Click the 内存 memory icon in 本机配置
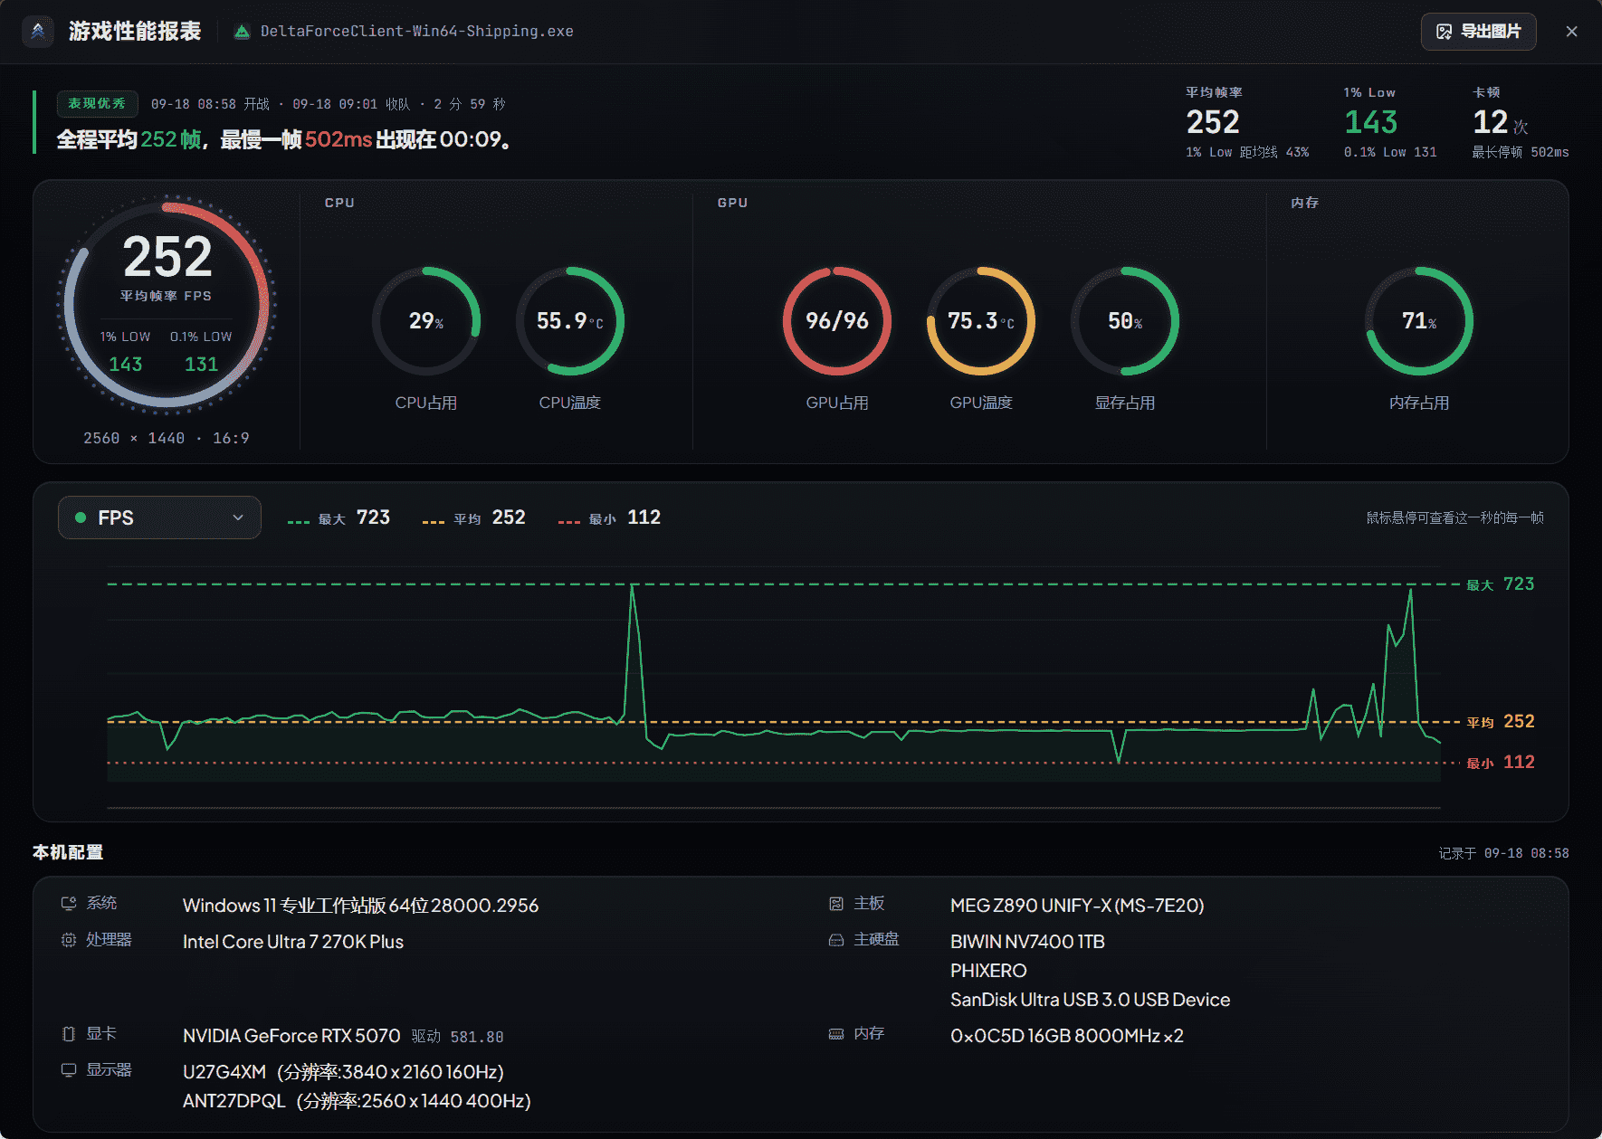 836,1034
